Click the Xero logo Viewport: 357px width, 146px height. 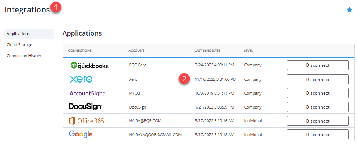(x=81, y=79)
